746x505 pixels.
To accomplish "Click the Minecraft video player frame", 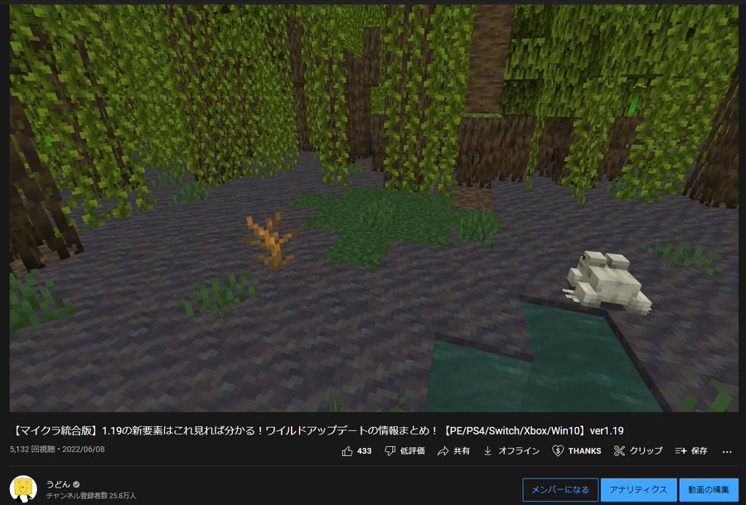I will 374,208.
